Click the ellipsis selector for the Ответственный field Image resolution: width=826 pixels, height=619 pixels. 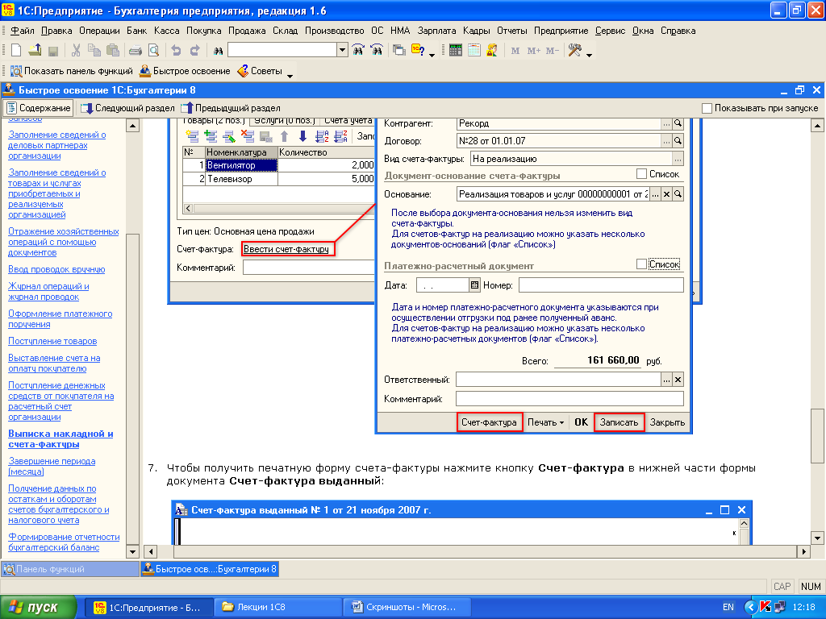666,380
